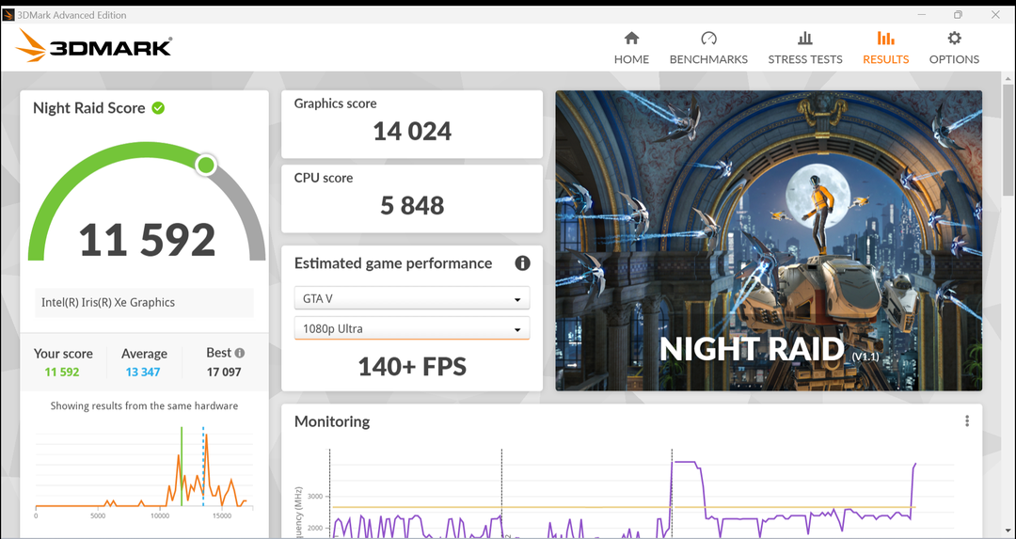This screenshot has height=539, width=1016.
Task: Switch to the STRESS TESTS tab label
Action: 805,59
